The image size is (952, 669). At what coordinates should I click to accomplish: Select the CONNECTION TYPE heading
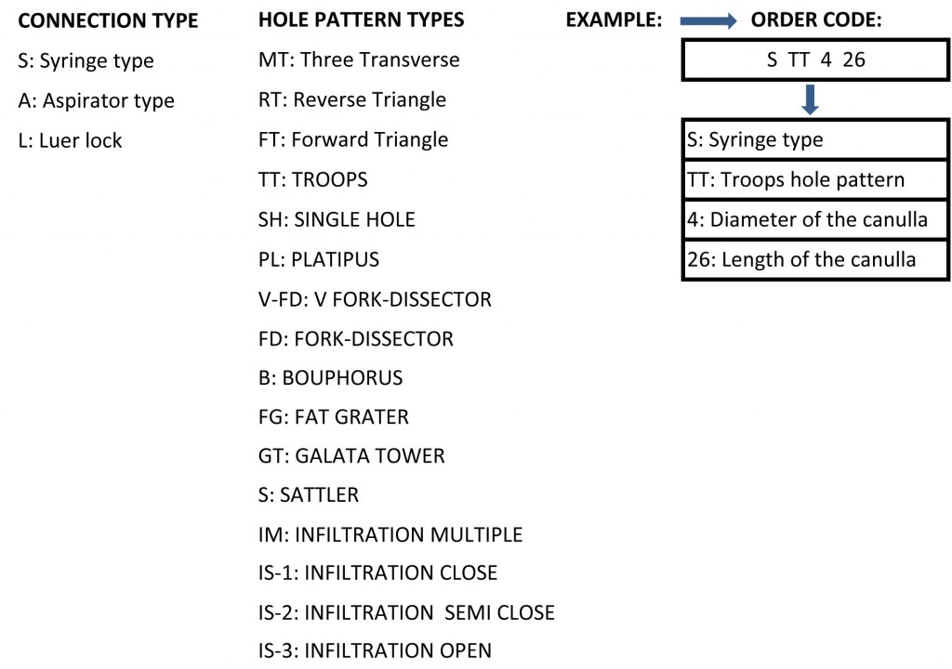point(108,20)
